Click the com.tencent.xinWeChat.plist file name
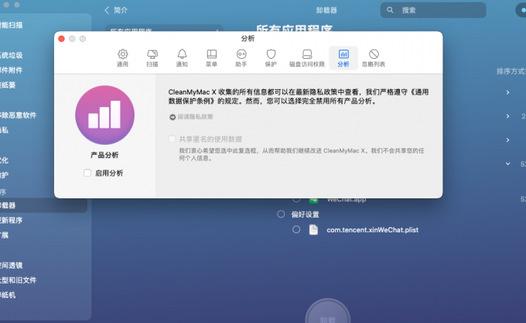This screenshot has width=526, height=323. pos(372,230)
